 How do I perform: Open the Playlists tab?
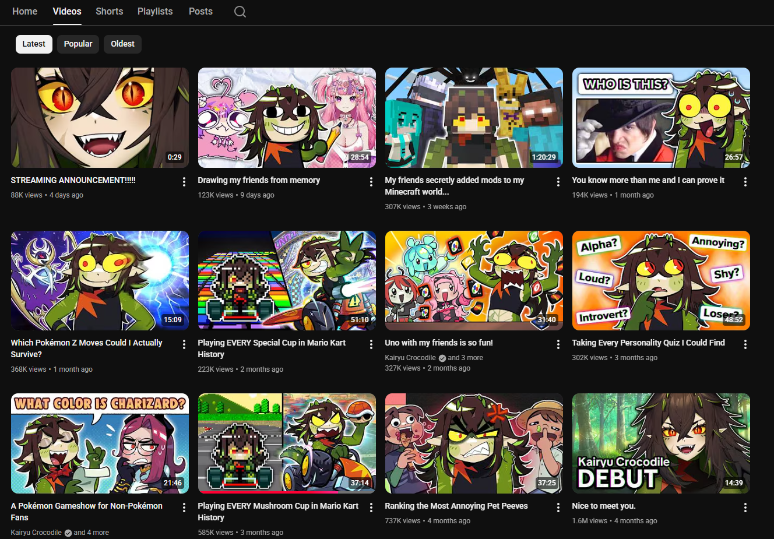coord(155,11)
